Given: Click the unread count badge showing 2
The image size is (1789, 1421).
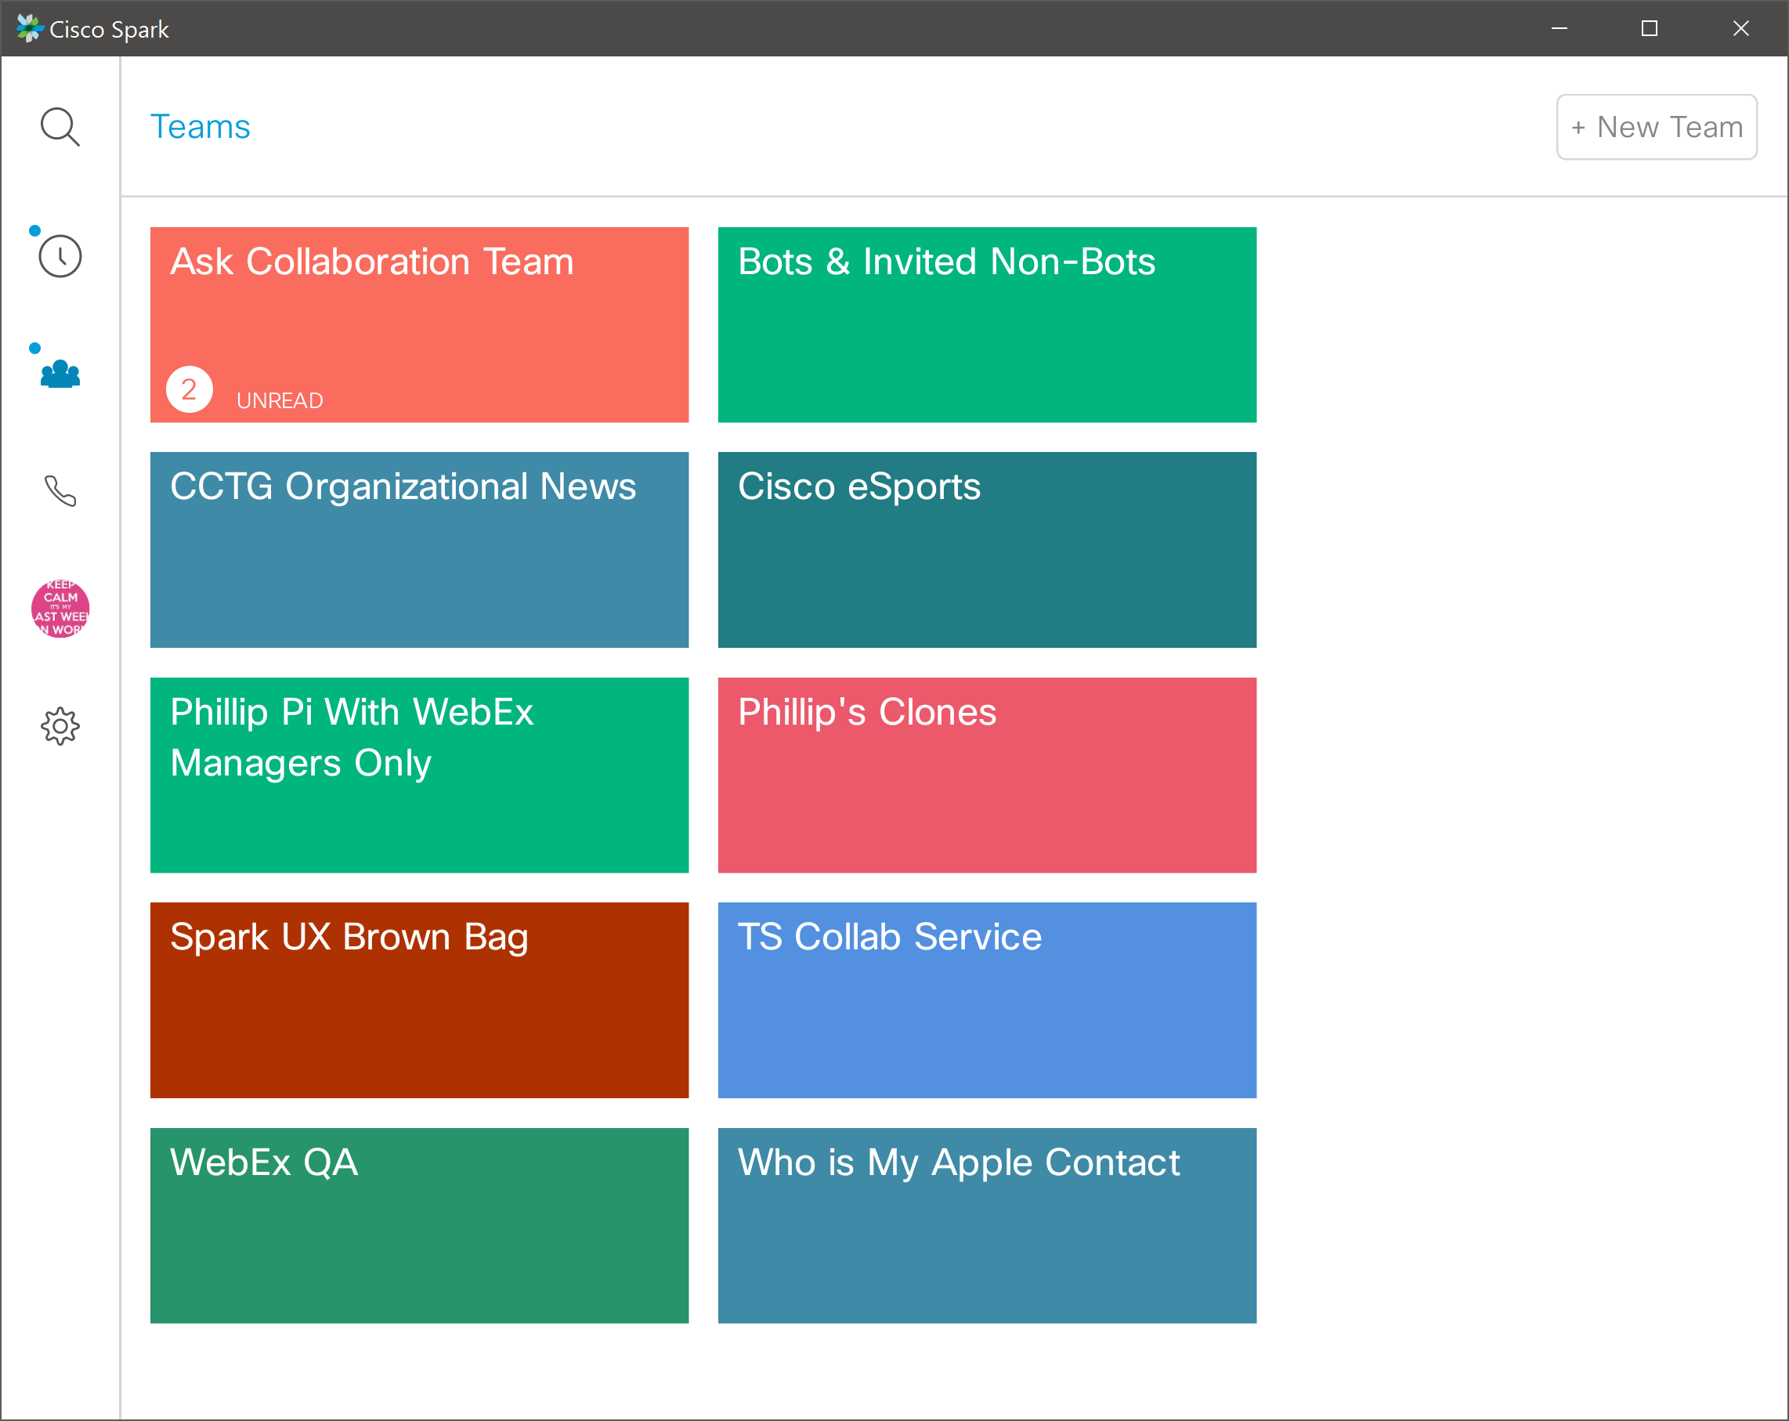Looking at the screenshot, I should pos(190,389).
